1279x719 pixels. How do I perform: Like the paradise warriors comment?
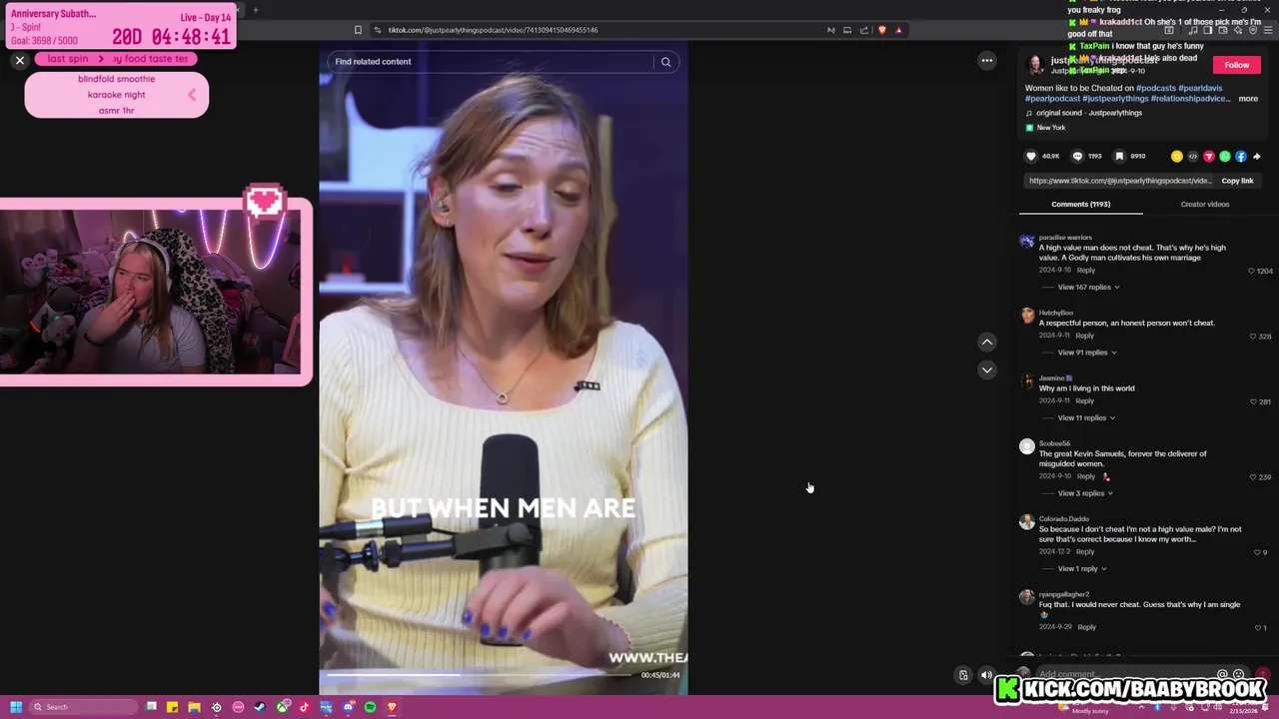1251,271
